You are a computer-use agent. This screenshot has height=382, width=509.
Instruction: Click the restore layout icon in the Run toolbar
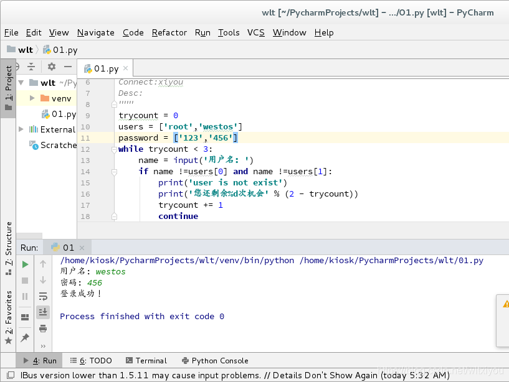[25, 317]
